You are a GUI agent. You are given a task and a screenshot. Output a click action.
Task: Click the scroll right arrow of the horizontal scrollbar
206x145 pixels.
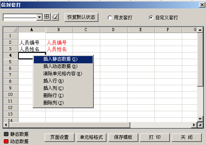pyautogui.click(x=194, y=125)
